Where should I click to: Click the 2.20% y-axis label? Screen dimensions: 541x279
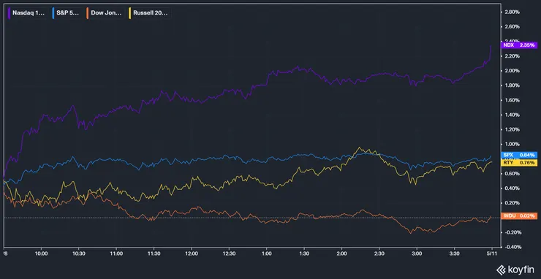click(512, 56)
